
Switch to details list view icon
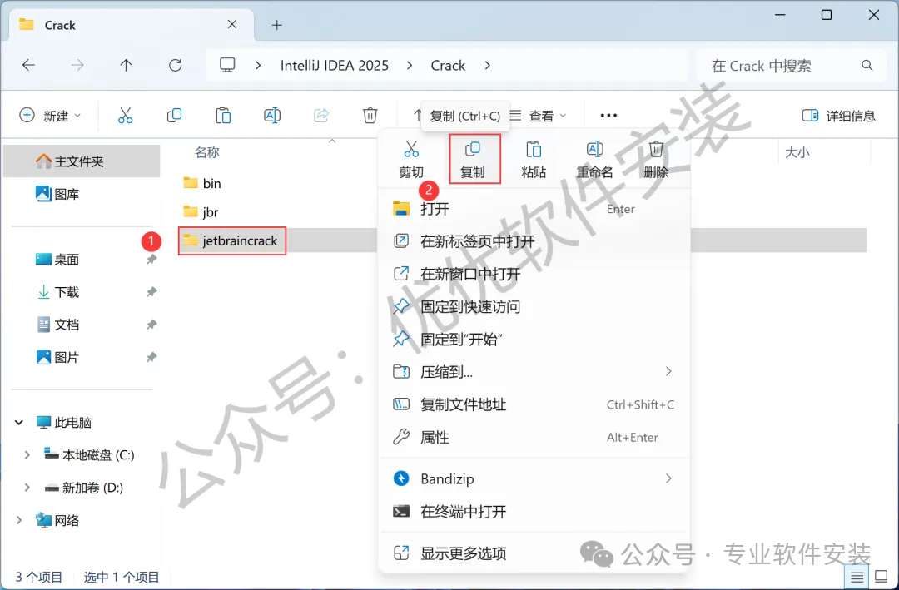(857, 576)
